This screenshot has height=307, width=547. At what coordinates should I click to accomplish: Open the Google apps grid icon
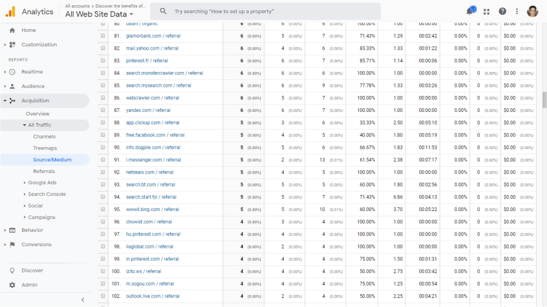pyautogui.click(x=486, y=12)
